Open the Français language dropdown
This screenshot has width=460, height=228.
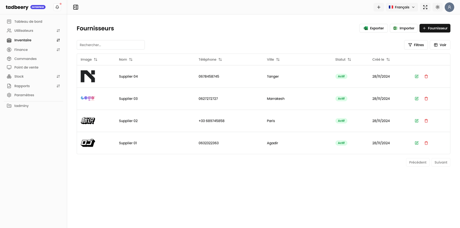[x=402, y=7]
